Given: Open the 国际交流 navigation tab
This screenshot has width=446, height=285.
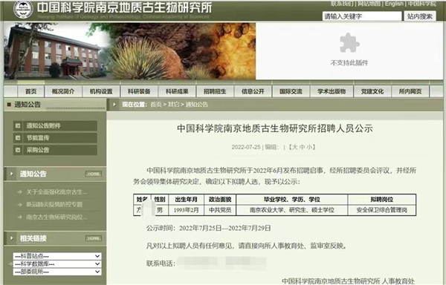Looking at the screenshot, I should click(x=291, y=91).
